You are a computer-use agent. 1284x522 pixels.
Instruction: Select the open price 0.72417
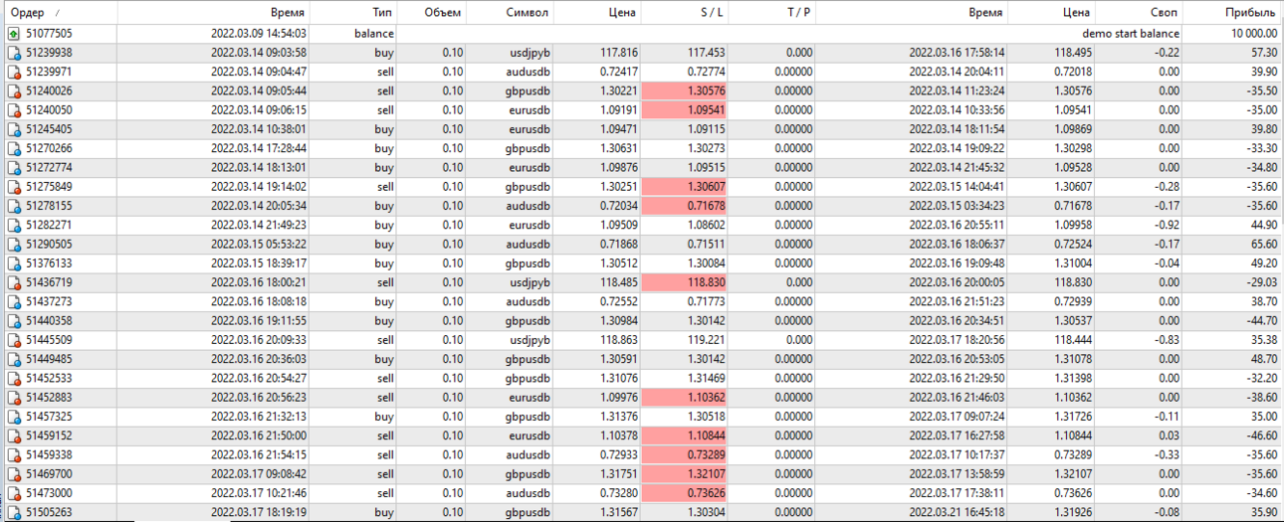619,72
